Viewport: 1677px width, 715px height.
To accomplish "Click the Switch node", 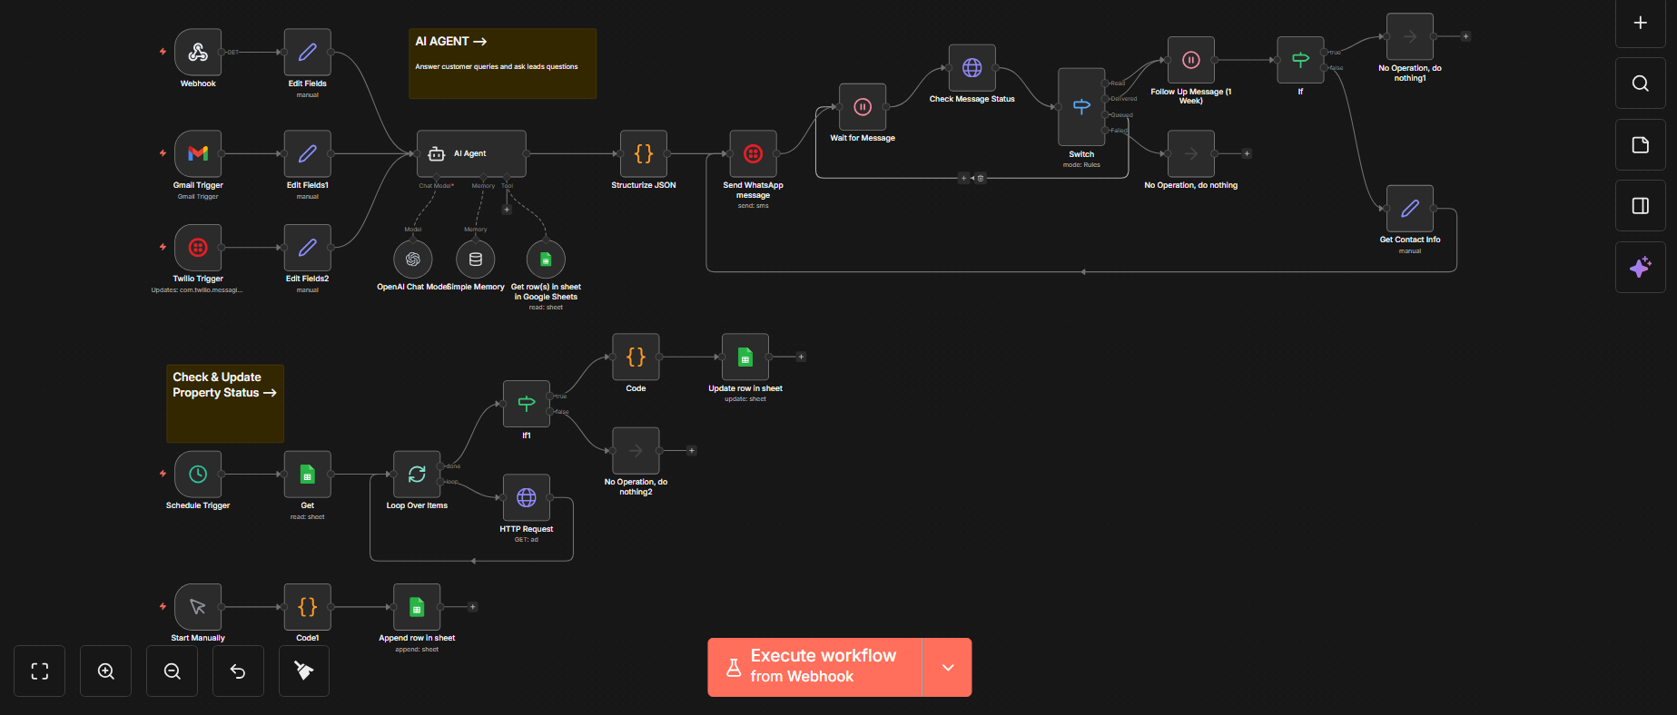I will pos(1081,107).
